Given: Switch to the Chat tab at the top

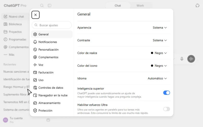Looking at the screenshot, I should coord(118,6).
